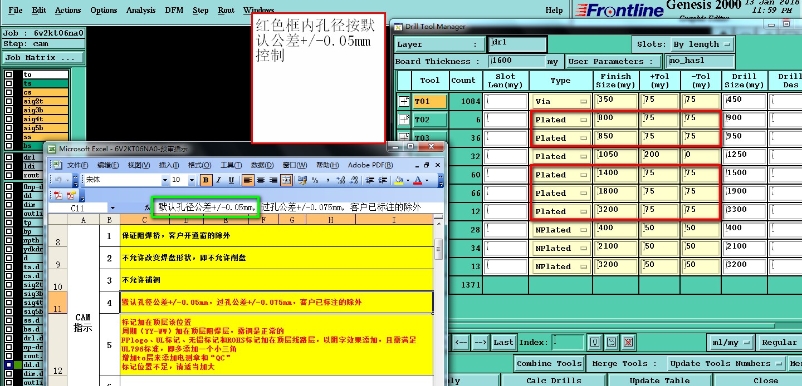Open the DFM menu in Genesis
Viewport: 802px width, 386px height.
[174, 10]
